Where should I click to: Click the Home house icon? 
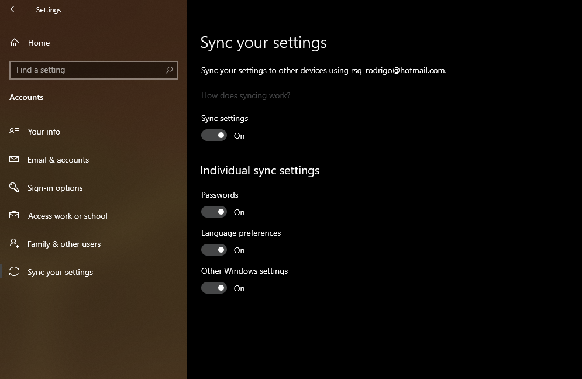tap(15, 43)
